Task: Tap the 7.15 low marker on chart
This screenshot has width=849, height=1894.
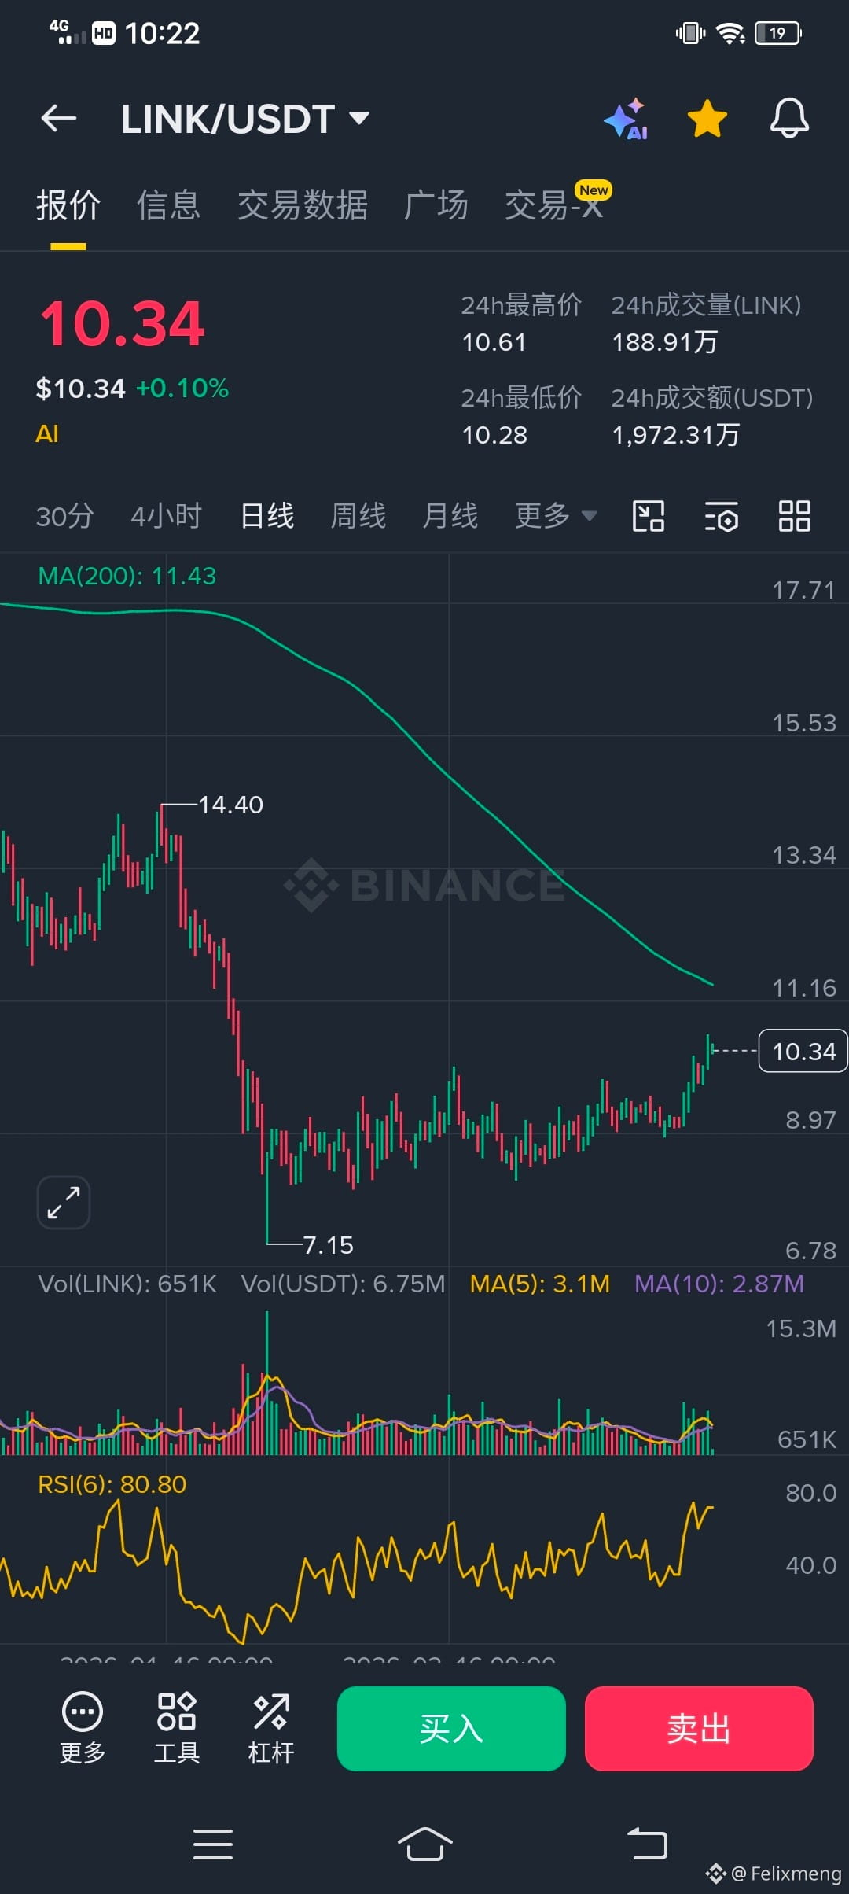Action: (x=328, y=1245)
